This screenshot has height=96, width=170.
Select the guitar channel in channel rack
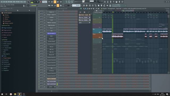pyautogui.click(x=52, y=87)
